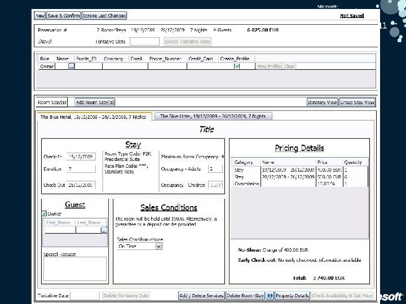Switch to the second Blue Hotel stay tab

[x=212, y=117]
